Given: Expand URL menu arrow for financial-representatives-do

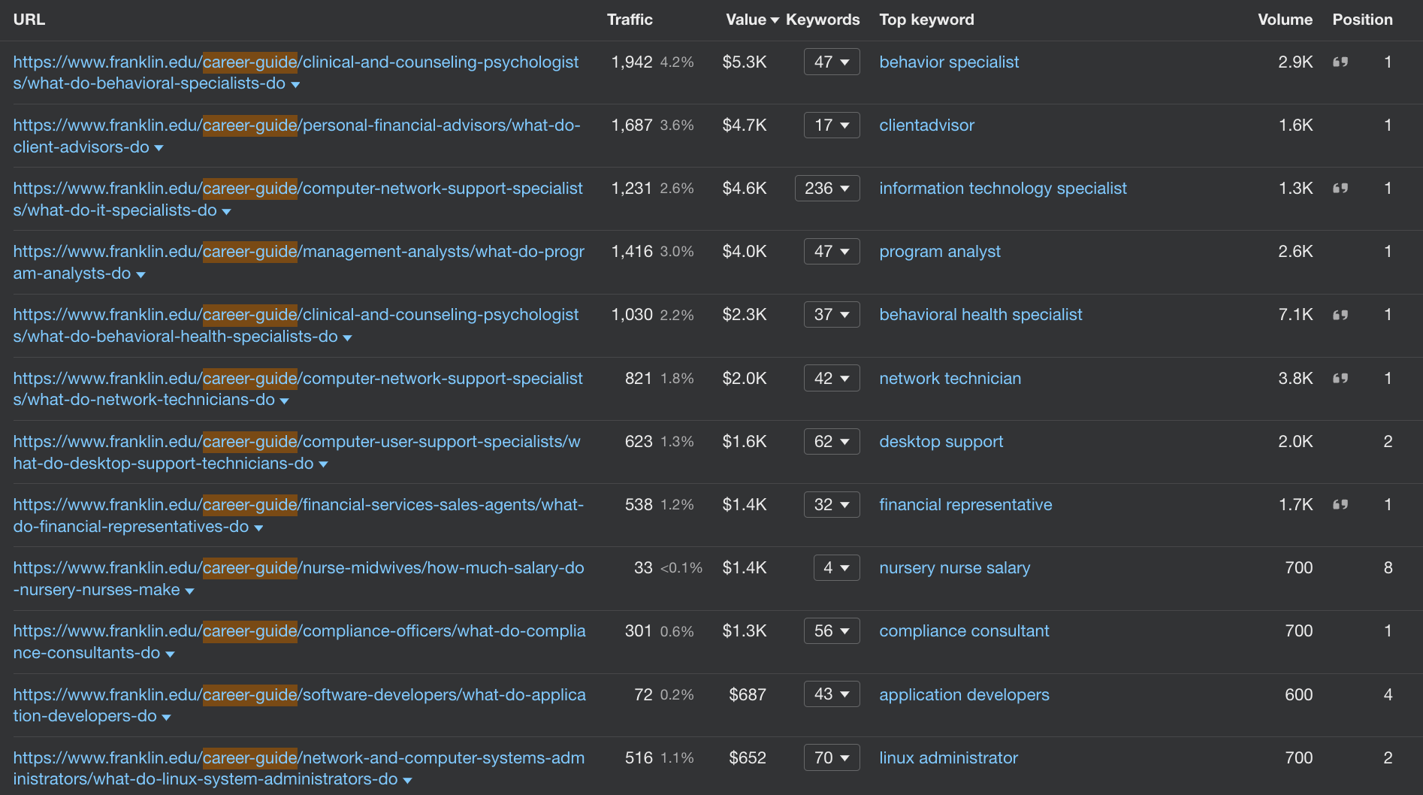Looking at the screenshot, I should 258,528.
